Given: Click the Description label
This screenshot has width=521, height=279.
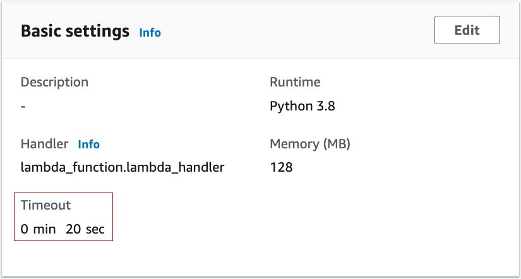Looking at the screenshot, I should click(54, 82).
